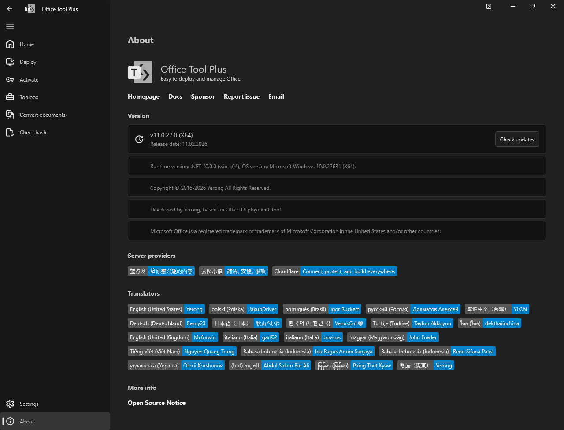
Task: Click the Check updates button
Action: (517, 139)
